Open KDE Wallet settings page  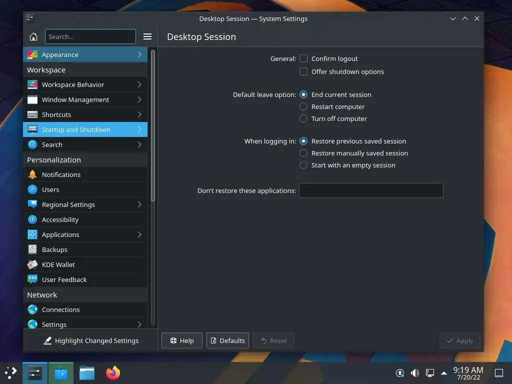[85, 265]
